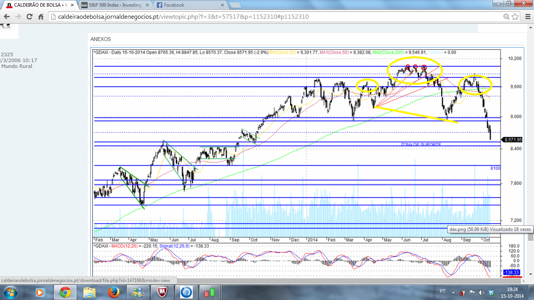Click the user avatar image

(x=9, y=31)
